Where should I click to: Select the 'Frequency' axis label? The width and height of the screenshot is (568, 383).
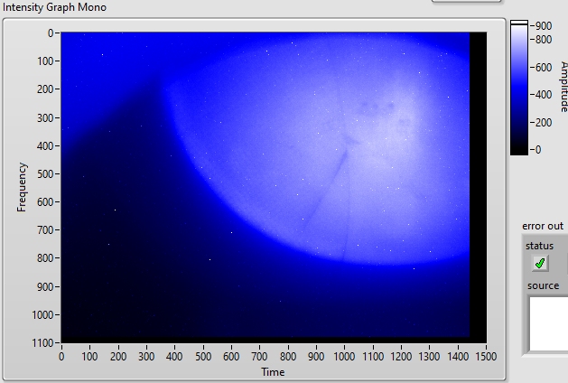(22, 187)
